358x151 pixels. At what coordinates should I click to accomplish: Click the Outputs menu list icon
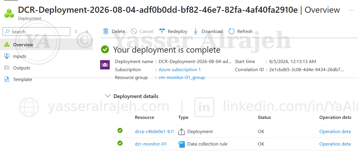click(7, 68)
